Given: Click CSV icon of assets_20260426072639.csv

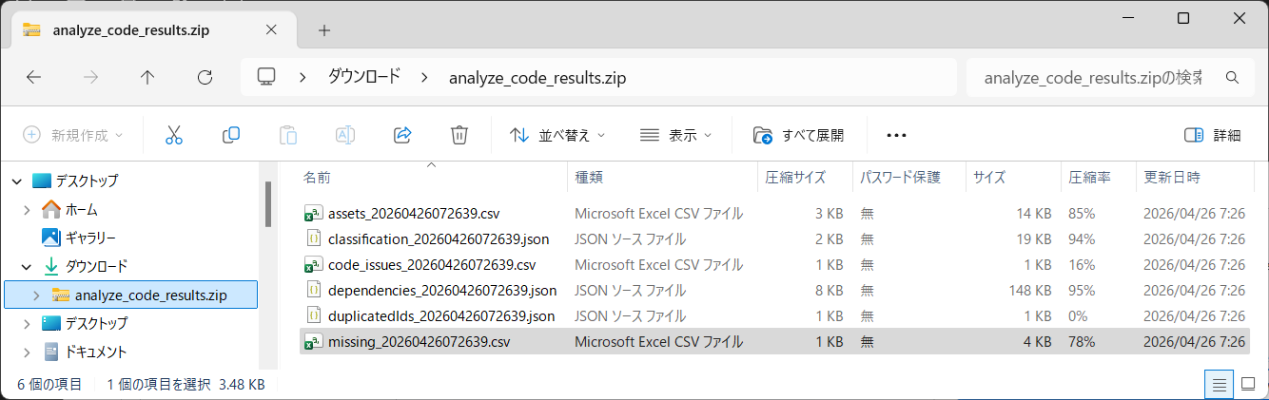Looking at the screenshot, I should 312,213.
